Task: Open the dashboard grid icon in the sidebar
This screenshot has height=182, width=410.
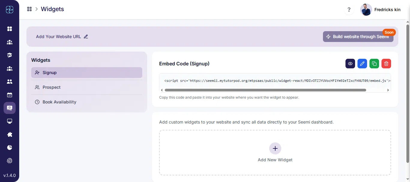Action: (10, 29)
